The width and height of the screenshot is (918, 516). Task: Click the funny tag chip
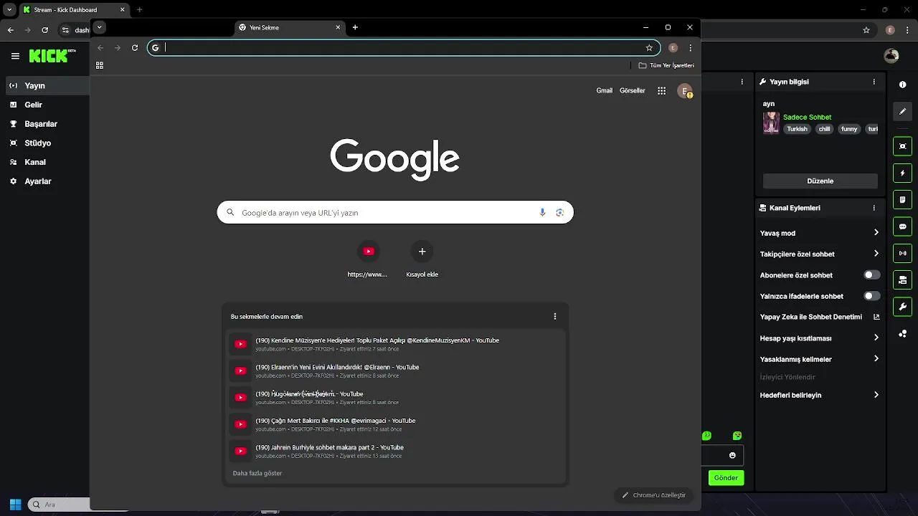coord(849,129)
